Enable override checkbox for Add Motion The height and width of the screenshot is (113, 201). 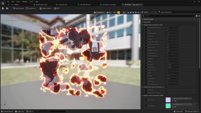tap(146, 90)
